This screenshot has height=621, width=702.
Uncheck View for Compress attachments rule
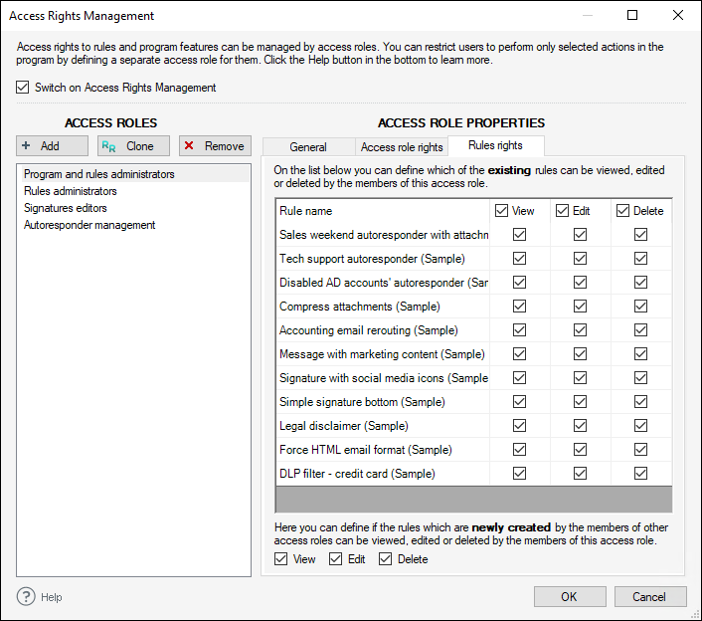point(519,306)
